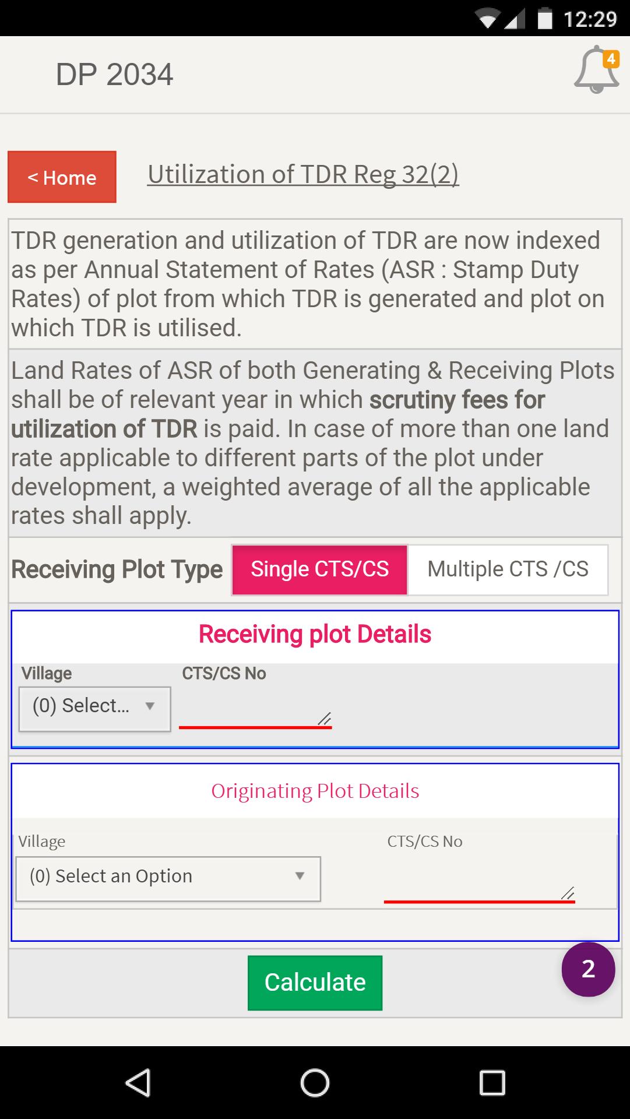The image size is (630, 1119).
Task: Tap the orange notification count badge
Action: coord(611,59)
